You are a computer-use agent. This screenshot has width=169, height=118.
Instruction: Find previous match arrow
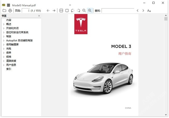pyautogui.click(x=138, y=11)
